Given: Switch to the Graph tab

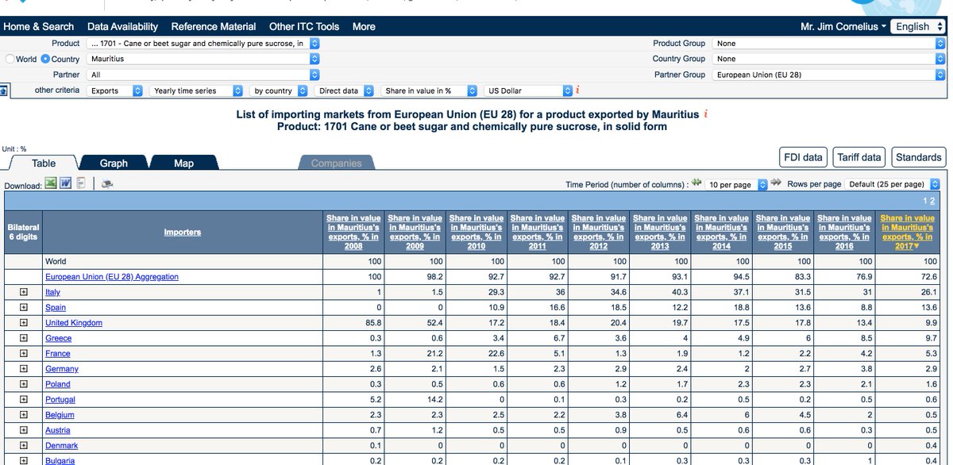Looking at the screenshot, I should coord(114,163).
